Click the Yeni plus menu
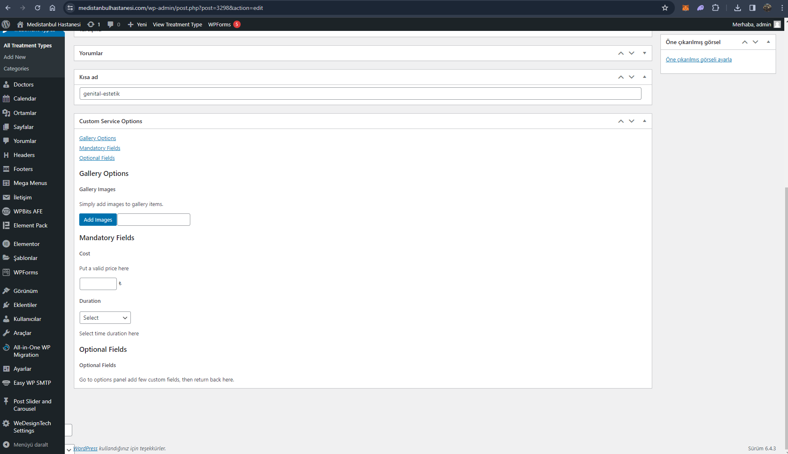The image size is (788, 454). click(137, 24)
